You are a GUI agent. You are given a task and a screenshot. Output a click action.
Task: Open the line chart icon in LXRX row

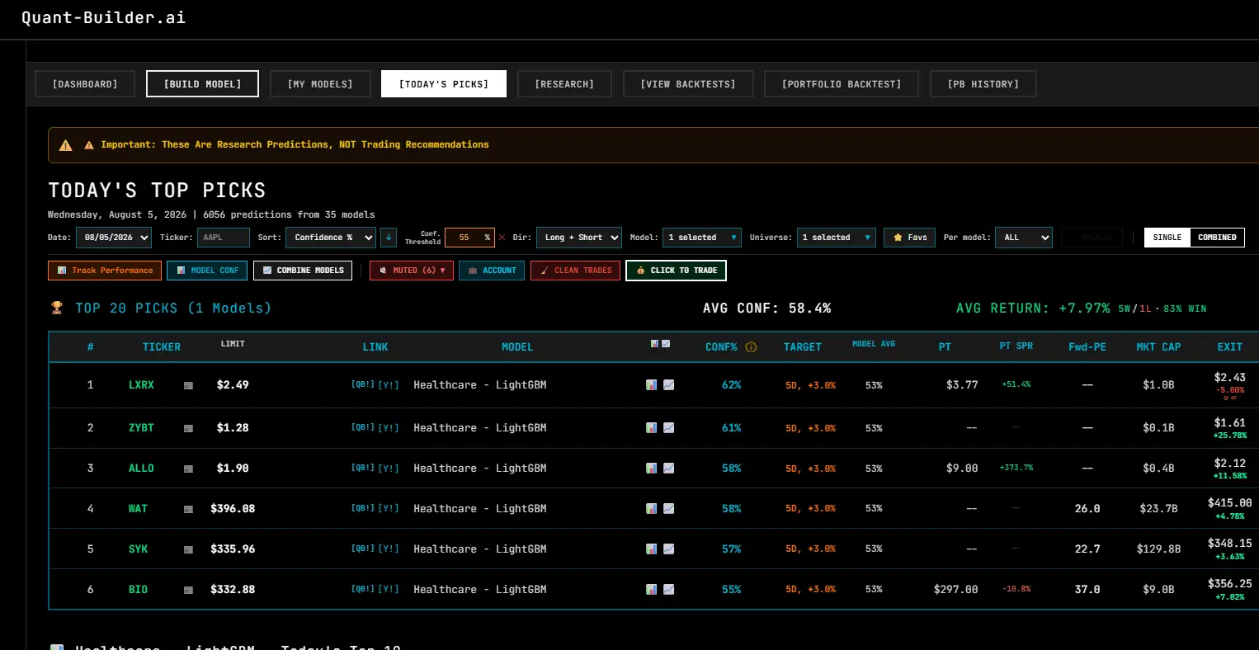point(668,384)
